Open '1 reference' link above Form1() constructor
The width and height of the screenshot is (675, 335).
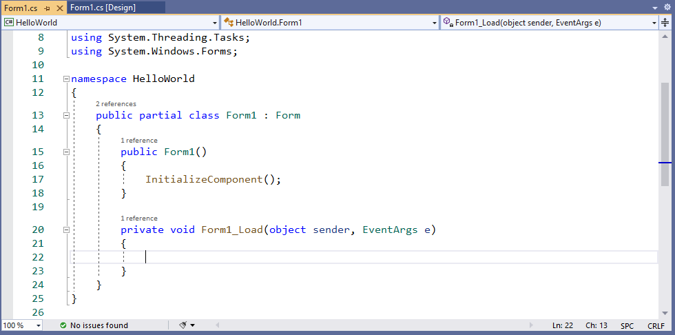[139, 141]
